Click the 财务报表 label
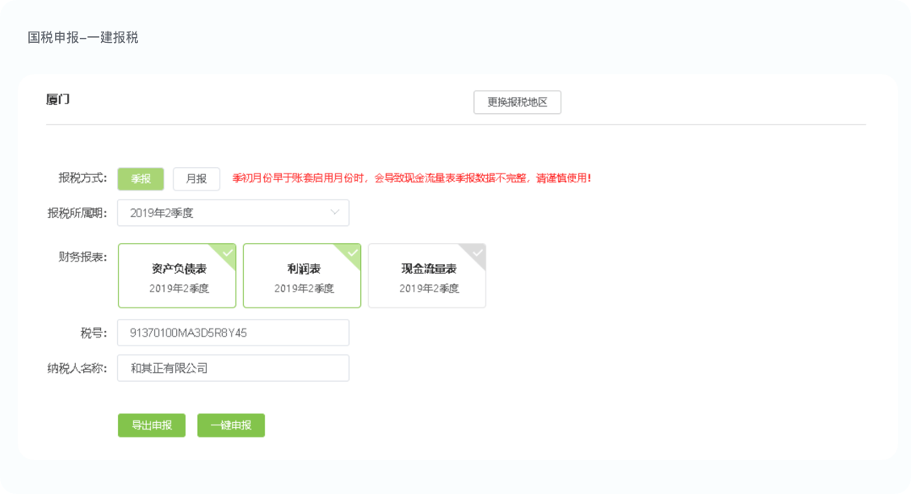This screenshot has height=494, width=911. pos(82,257)
